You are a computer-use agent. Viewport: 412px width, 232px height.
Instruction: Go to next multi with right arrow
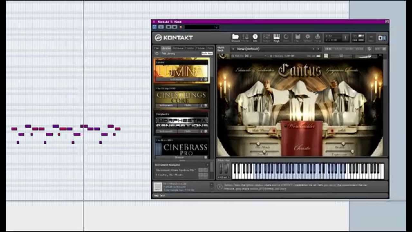318,49
